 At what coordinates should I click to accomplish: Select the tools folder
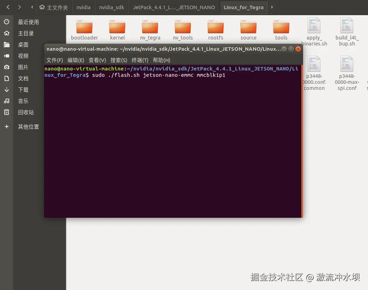[x=281, y=30]
